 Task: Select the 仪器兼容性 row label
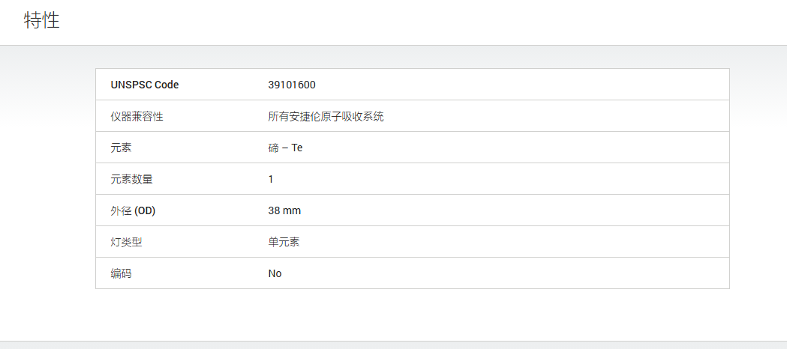137,117
